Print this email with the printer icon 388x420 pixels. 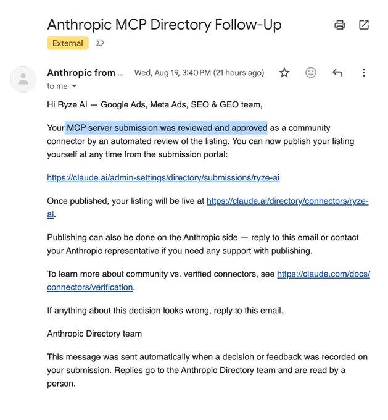339,25
